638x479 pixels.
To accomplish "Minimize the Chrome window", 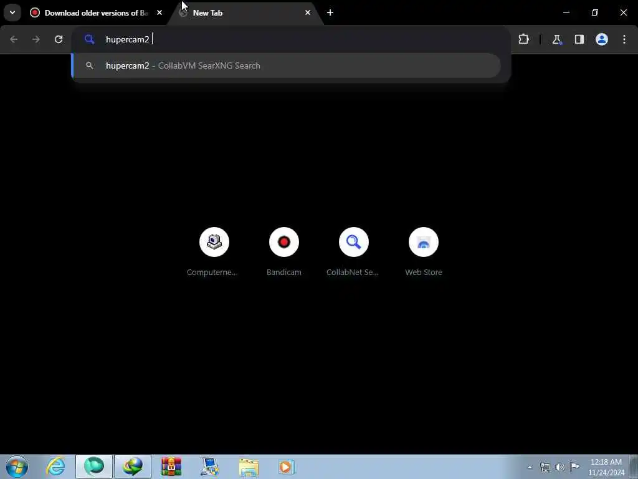I will pos(566,12).
